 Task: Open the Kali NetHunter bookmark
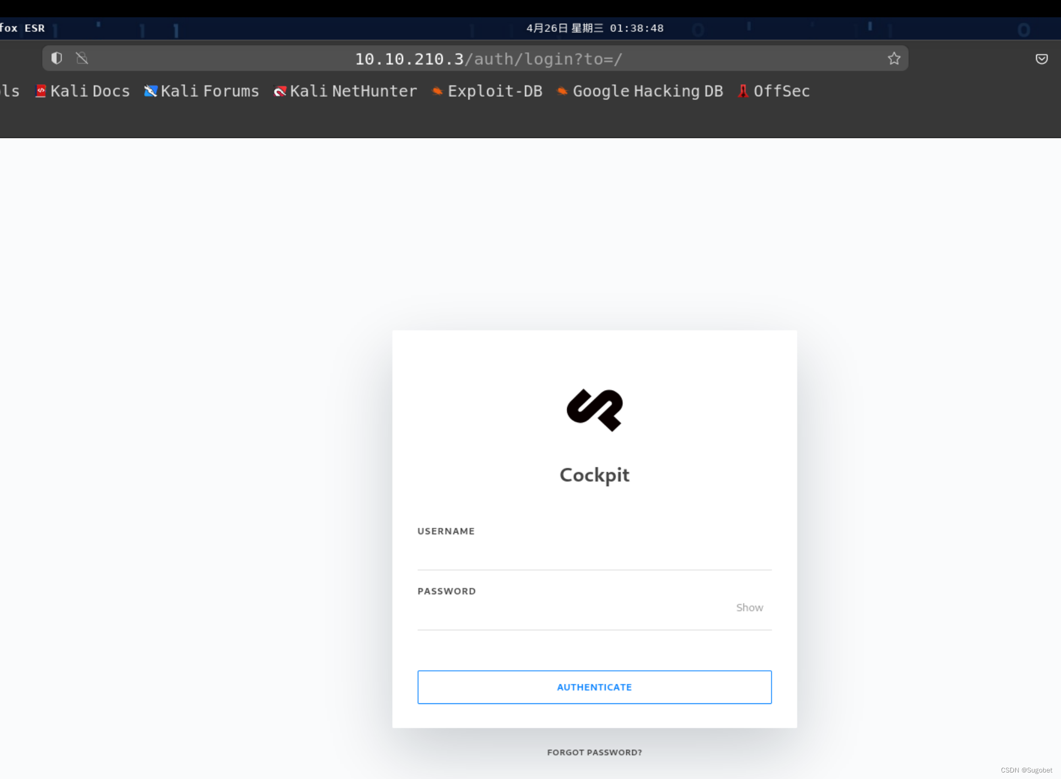(346, 91)
